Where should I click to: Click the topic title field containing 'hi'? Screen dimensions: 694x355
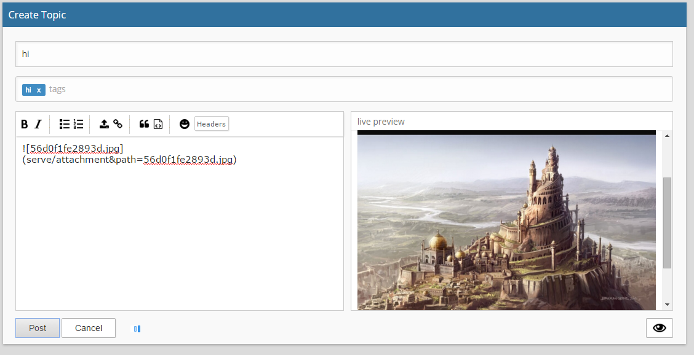click(x=344, y=54)
